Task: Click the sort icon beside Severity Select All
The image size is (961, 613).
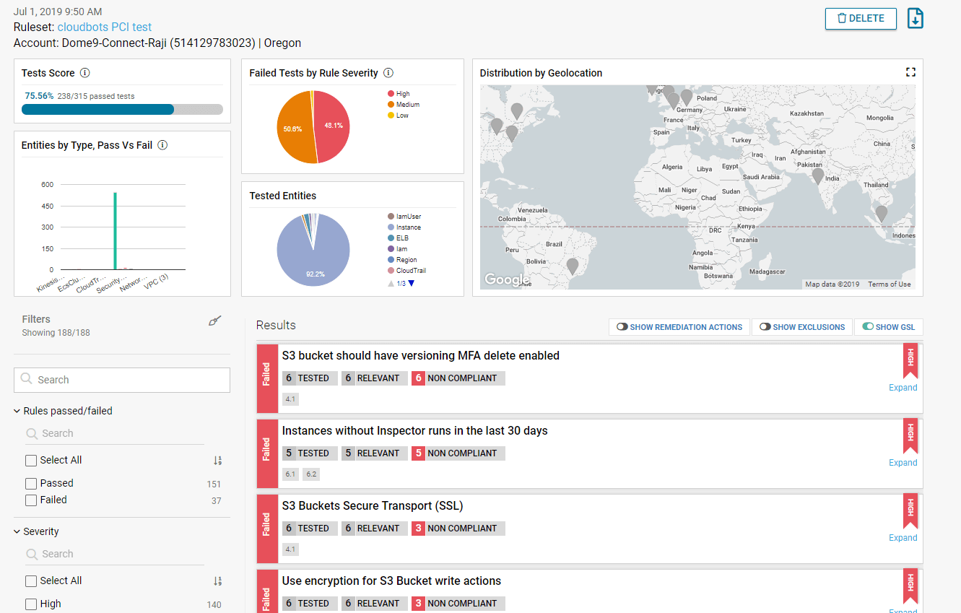Action: (217, 581)
